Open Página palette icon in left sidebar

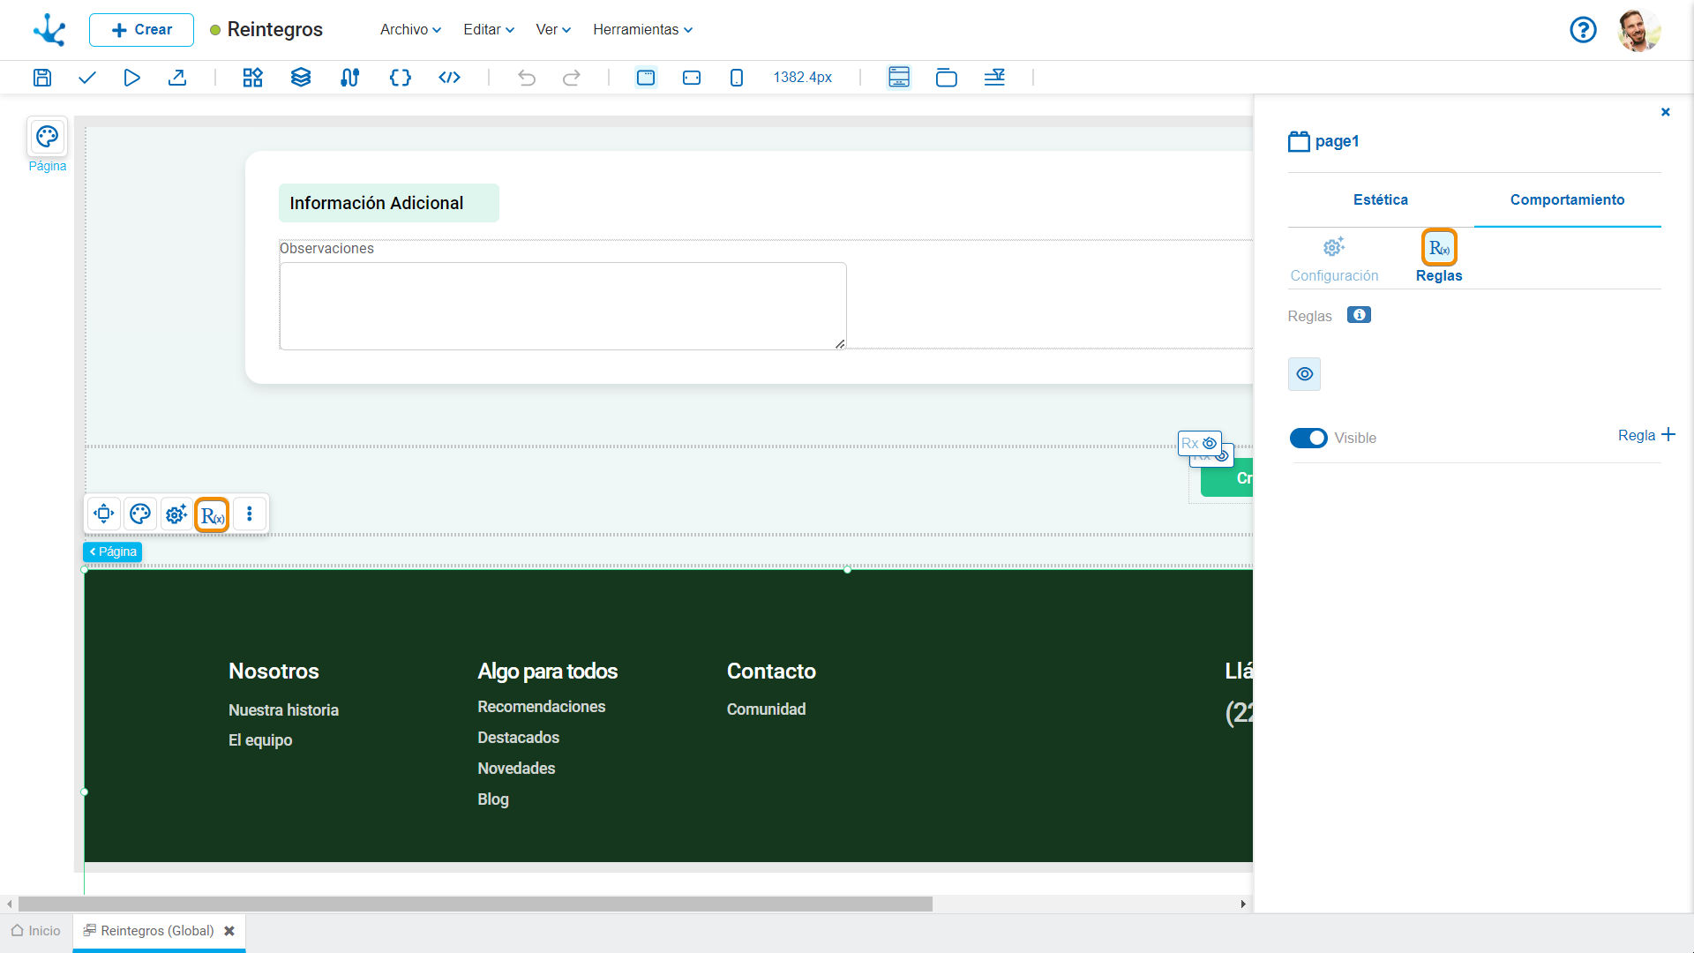coord(47,137)
